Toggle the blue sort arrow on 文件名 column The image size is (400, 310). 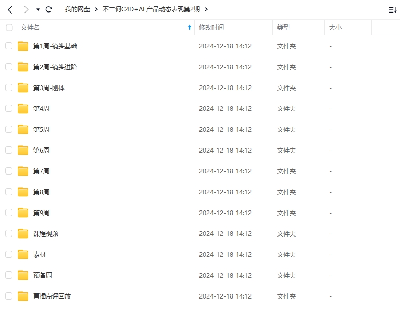pyautogui.click(x=189, y=28)
